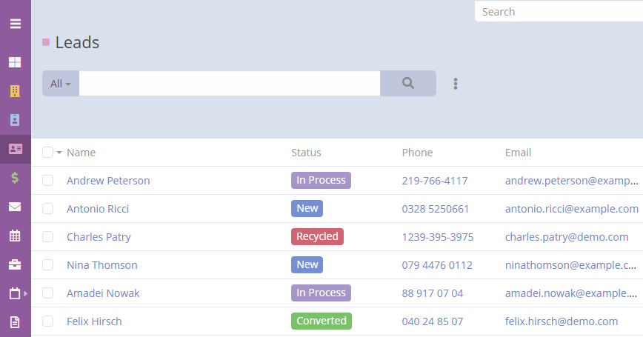Check the Antonio Ricci row checkbox
Viewport: 643px width, 337px height.
point(47,209)
